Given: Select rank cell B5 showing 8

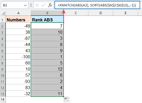Looking at the screenshot, I should pos(47,44).
